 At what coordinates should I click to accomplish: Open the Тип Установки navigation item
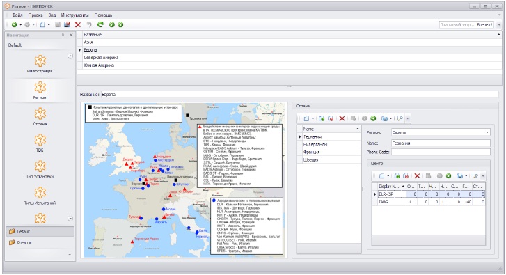point(40,170)
